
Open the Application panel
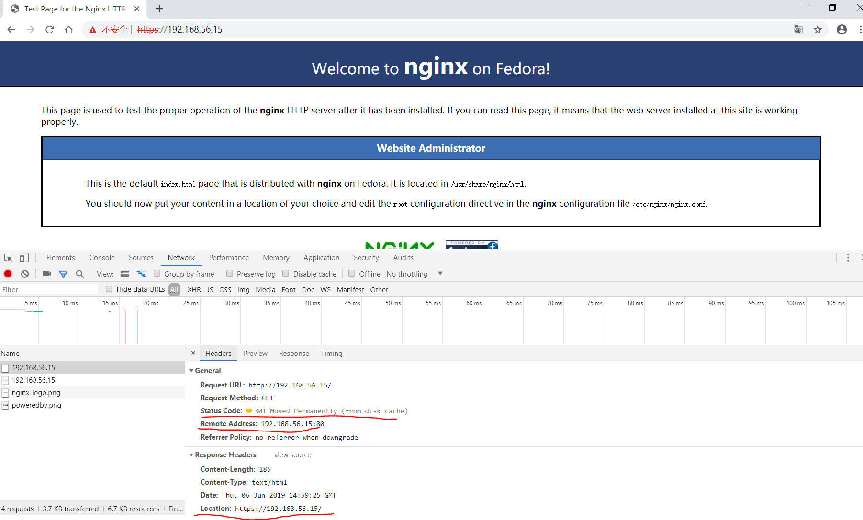tap(322, 258)
